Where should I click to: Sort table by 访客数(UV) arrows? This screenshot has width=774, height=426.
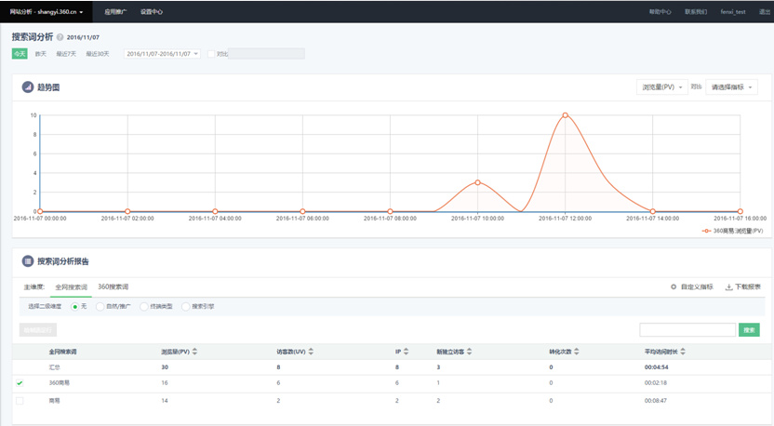pos(311,352)
